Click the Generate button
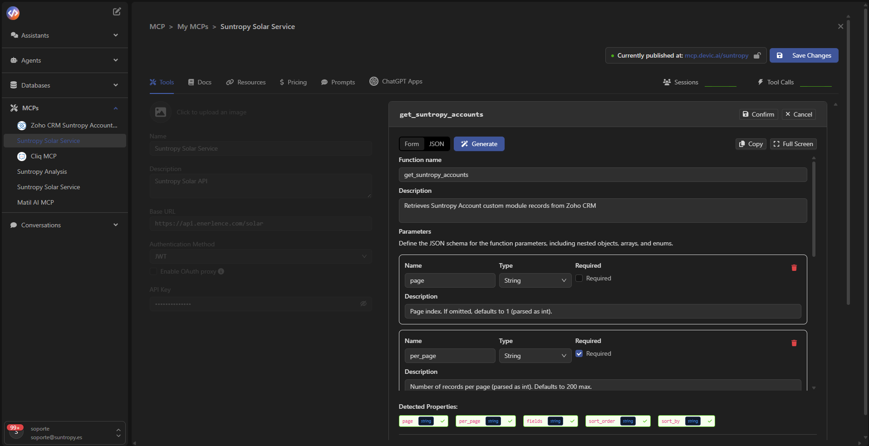The image size is (869, 446). pyautogui.click(x=479, y=144)
